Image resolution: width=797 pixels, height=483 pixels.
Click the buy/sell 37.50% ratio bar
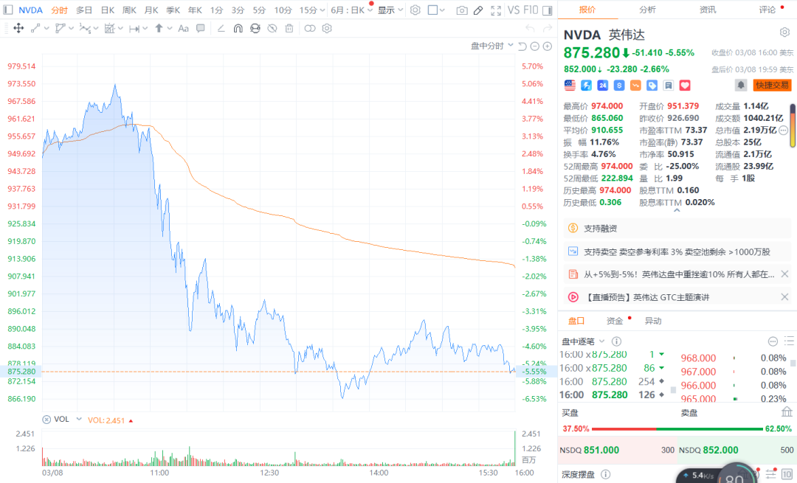tap(677, 428)
